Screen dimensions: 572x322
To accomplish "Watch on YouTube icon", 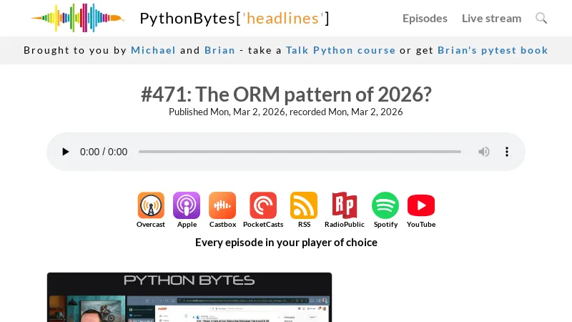I will click(x=421, y=206).
